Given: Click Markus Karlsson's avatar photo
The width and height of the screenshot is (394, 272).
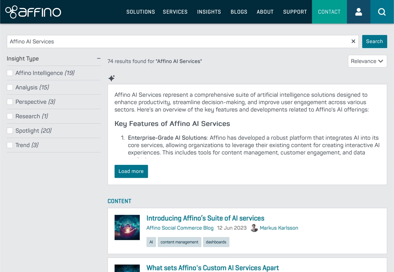Looking at the screenshot, I should click(x=254, y=228).
